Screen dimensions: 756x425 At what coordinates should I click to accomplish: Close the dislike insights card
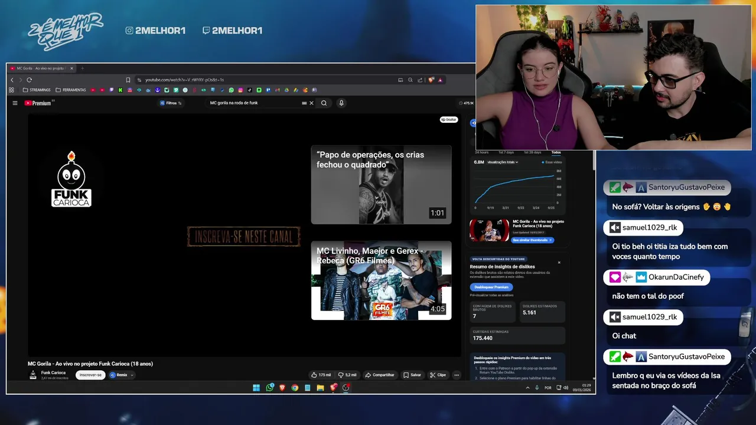point(559,262)
